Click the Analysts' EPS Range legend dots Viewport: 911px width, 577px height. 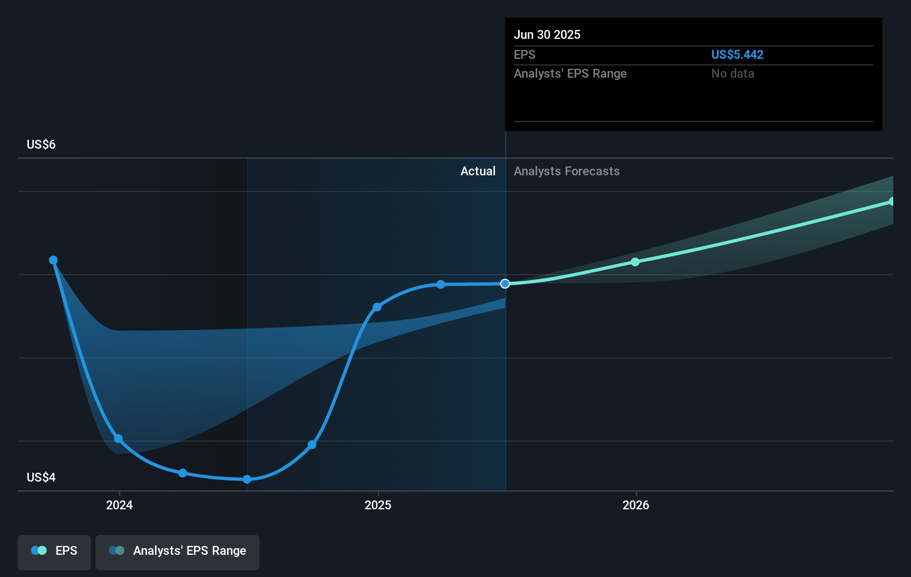click(117, 550)
